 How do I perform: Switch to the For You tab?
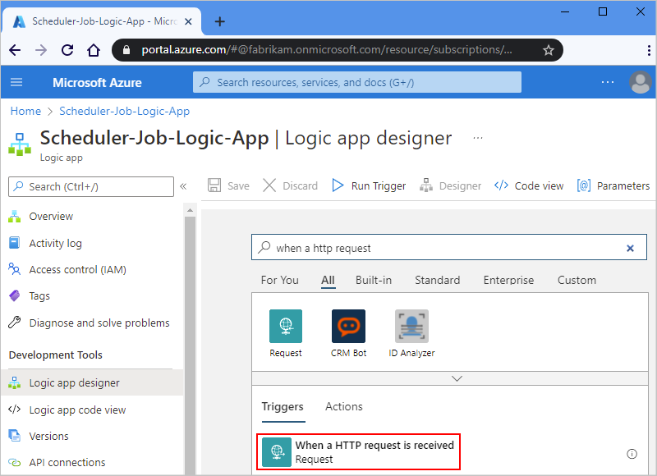tap(280, 280)
